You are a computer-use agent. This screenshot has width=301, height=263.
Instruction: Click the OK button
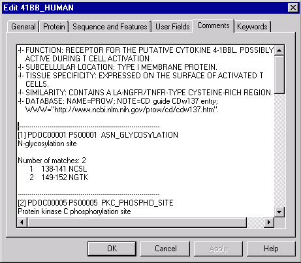tap(112, 249)
